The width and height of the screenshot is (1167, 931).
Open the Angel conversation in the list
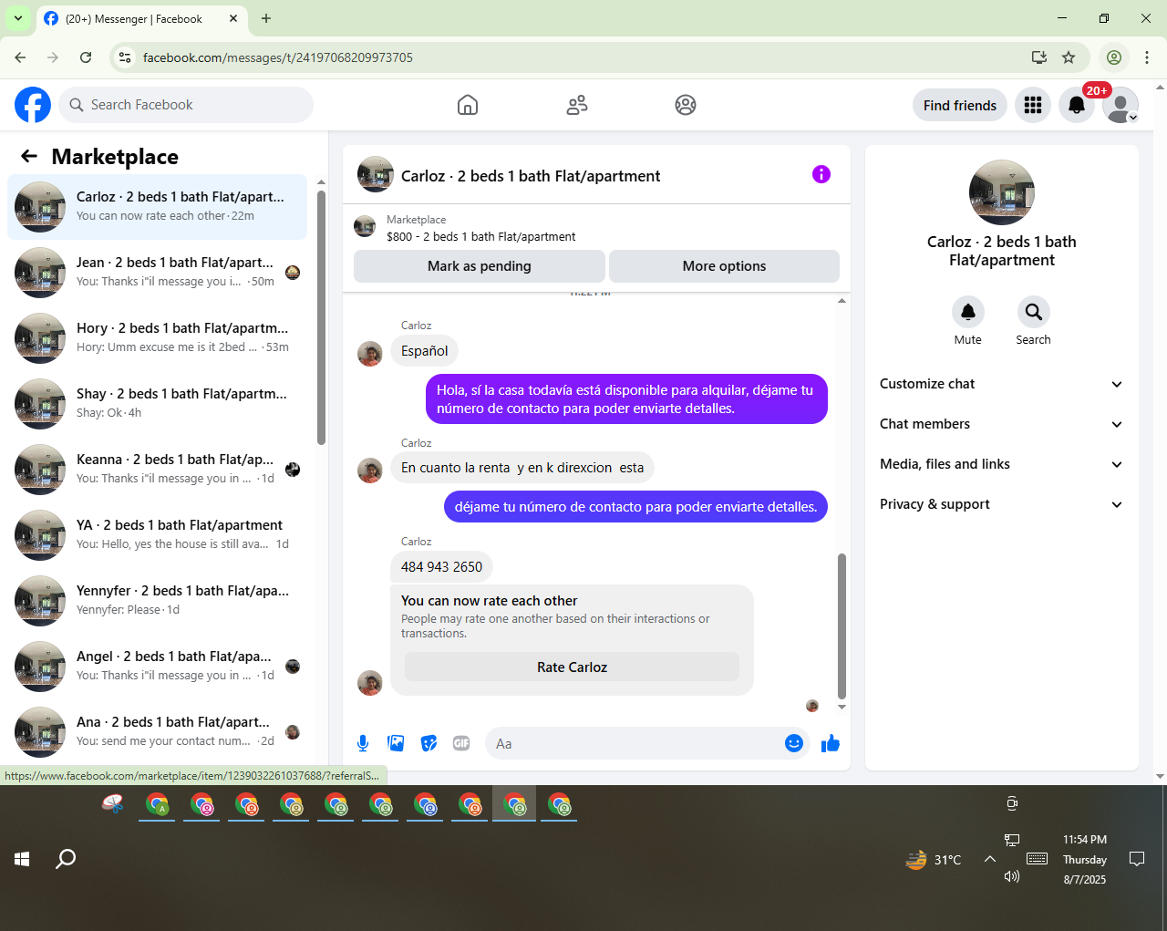[157, 667]
